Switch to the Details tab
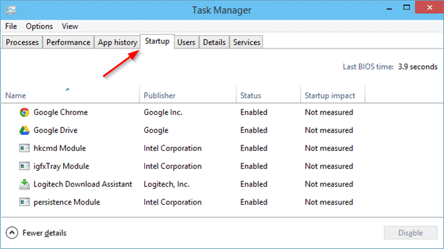This screenshot has width=444, height=249. pyautogui.click(x=214, y=42)
